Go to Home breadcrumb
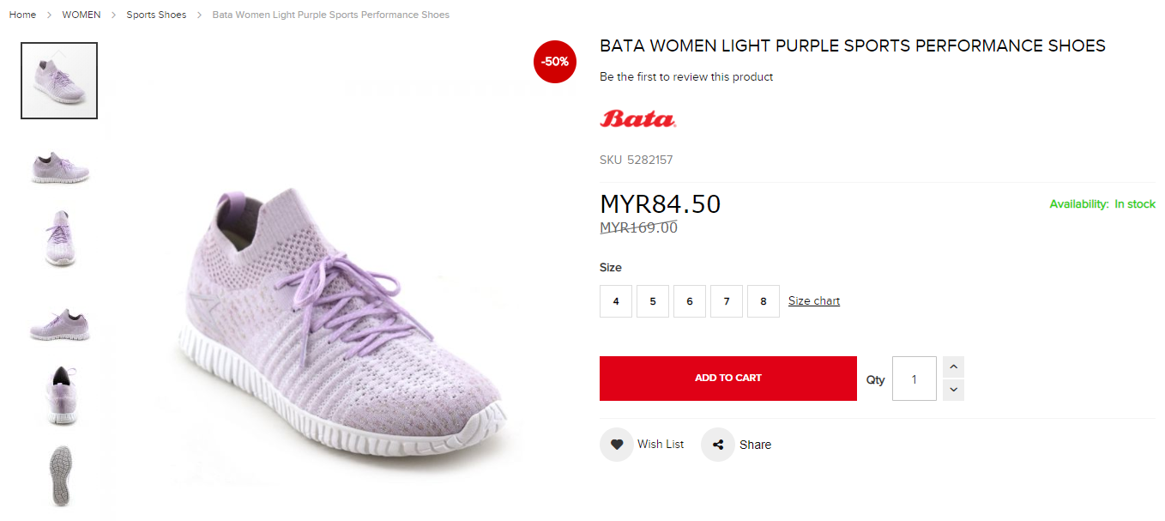Screen dimensions: 1165x521 (22, 15)
